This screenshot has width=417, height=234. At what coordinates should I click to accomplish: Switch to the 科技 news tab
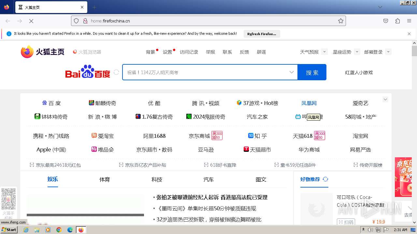point(157,179)
